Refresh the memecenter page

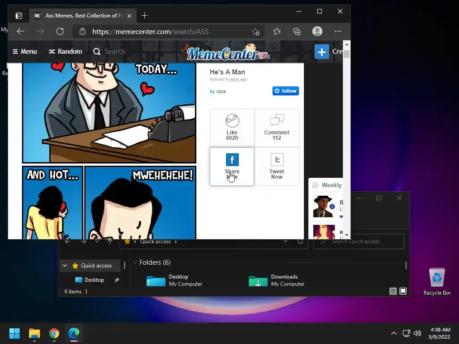click(x=60, y=31)
